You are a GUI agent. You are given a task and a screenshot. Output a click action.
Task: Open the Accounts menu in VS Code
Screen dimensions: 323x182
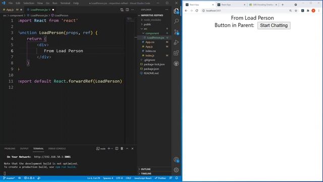point(176,160)
